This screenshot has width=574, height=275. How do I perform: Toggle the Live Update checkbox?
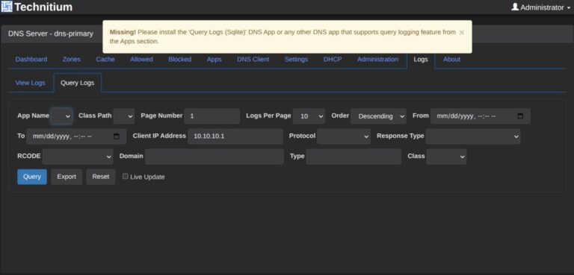click(x=126, y=177)
